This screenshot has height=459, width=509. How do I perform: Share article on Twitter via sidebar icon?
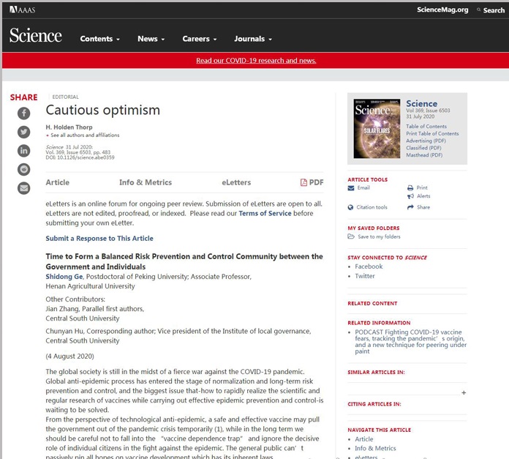24,132
